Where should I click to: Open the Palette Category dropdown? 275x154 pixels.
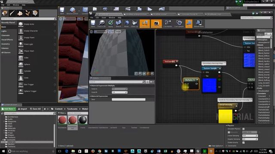268,34
